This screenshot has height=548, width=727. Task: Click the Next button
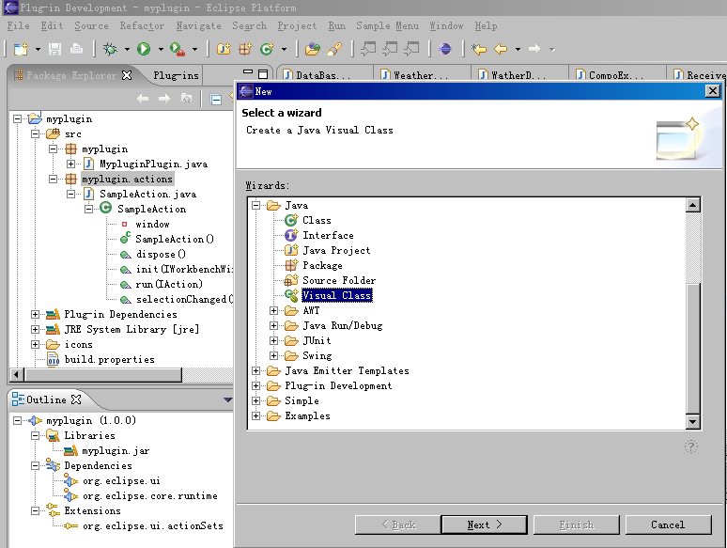[x=485, y=525]
